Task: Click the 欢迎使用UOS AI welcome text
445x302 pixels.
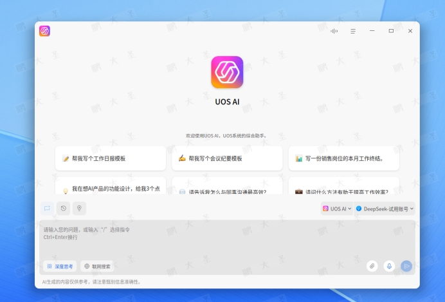Action: tap(227, 136)
